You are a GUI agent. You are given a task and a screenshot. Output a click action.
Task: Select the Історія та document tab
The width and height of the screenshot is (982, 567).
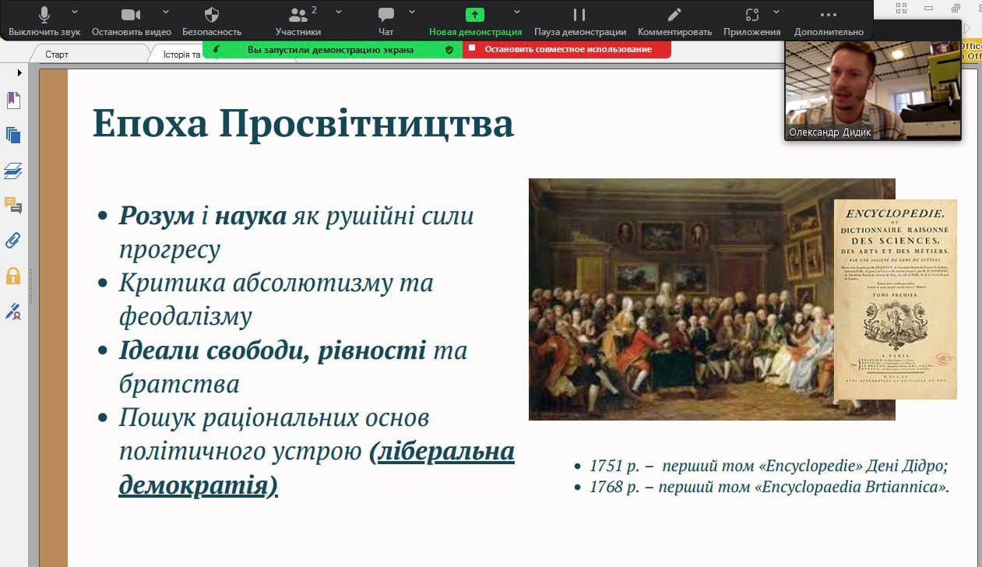[x=181, y=55]
